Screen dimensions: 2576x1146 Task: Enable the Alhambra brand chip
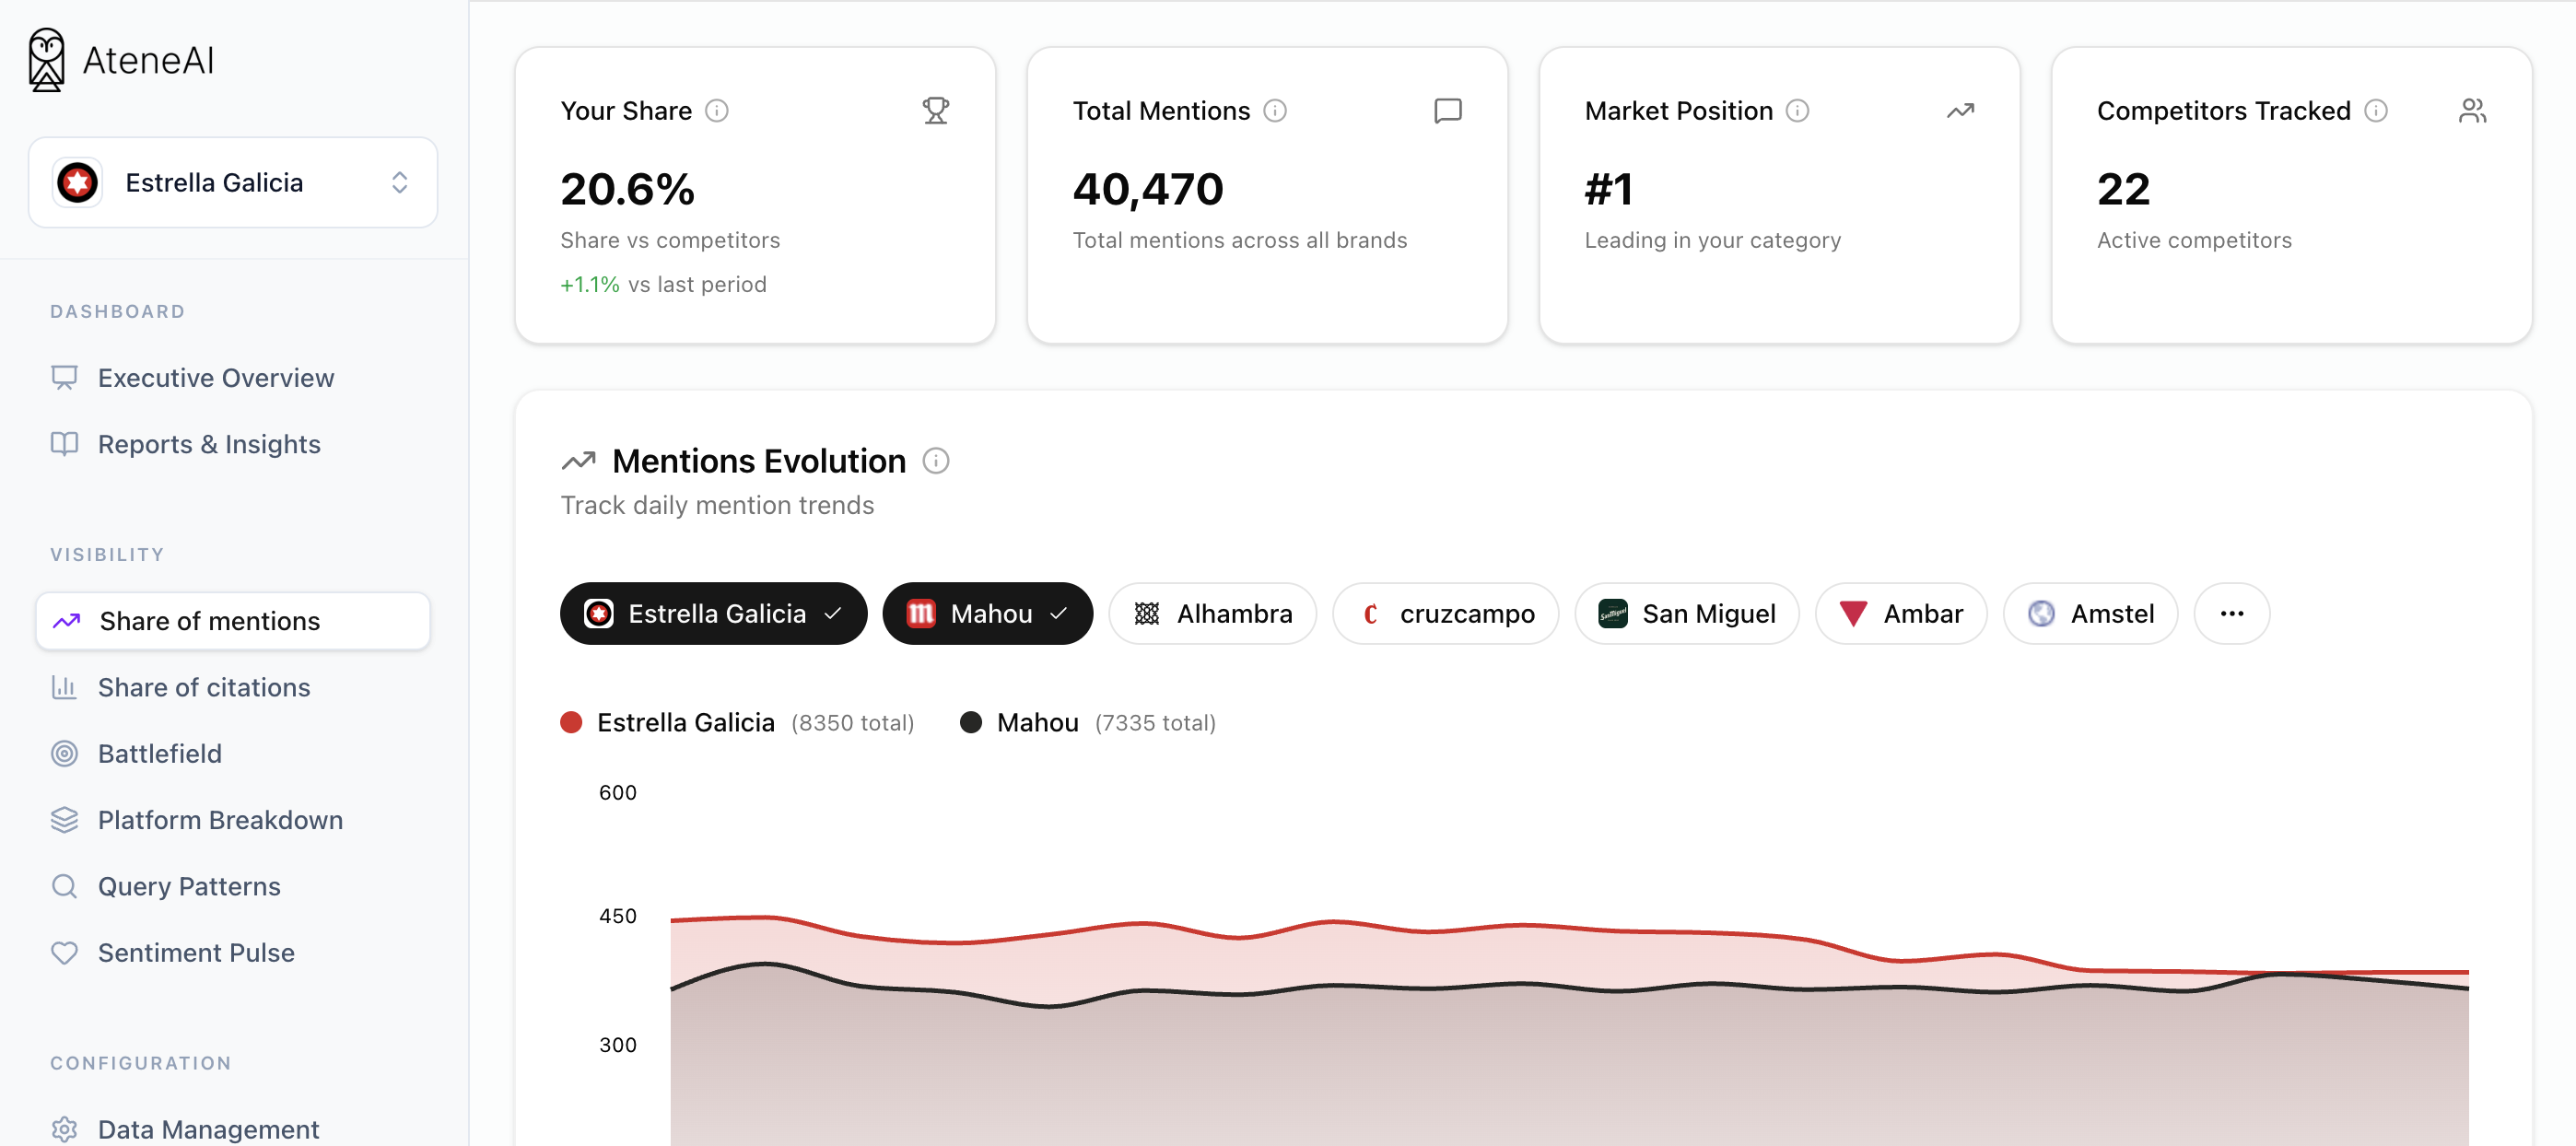pyautogui.click(x=1212, y=614)
